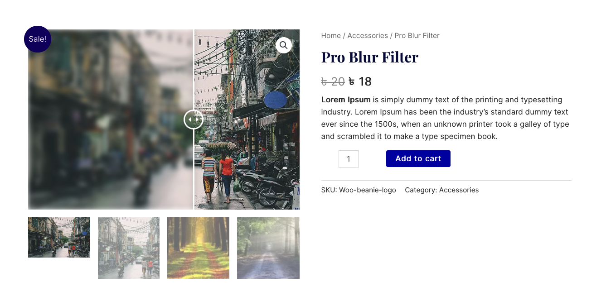Image resolution: width=606 pixels, height=306 pixels.
Task: Click bold Lorem Ipsum in description
Action: click(346, 100)
